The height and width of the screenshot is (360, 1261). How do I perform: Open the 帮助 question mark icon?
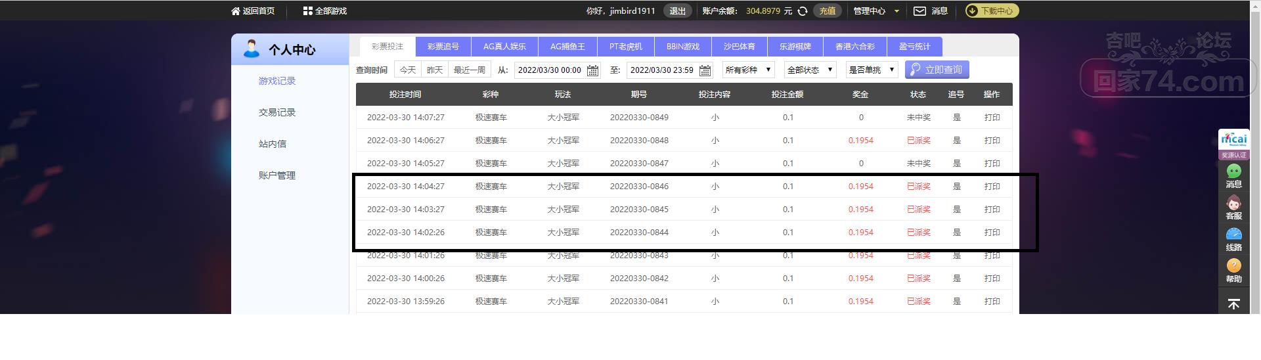(x=1234, y=265)
